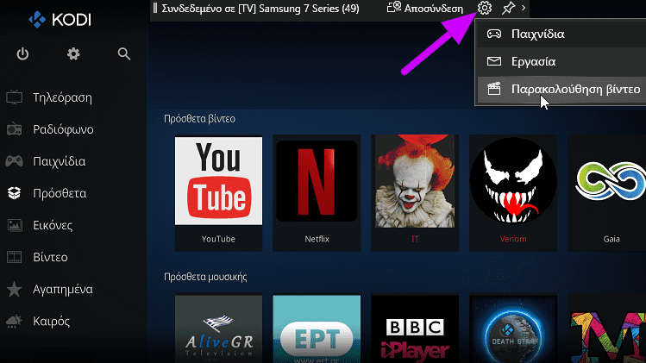This screenshot has width=646, height=363.
Task: Open Τηλεόραση section in sidebar
Action: pos(62,97)
